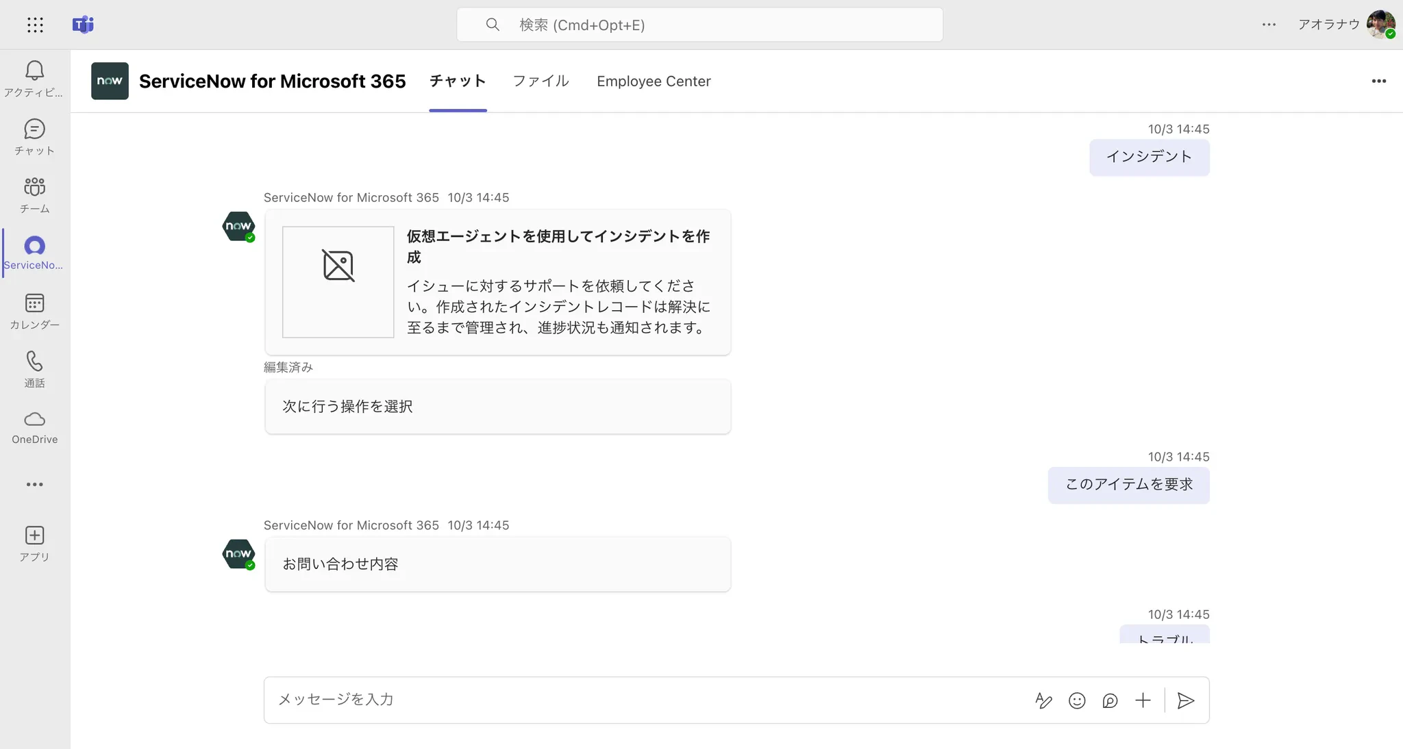This screenshot has width=1403, height=749.
Task: Click the 編集済み label
Action: click(x=288, y=368)
